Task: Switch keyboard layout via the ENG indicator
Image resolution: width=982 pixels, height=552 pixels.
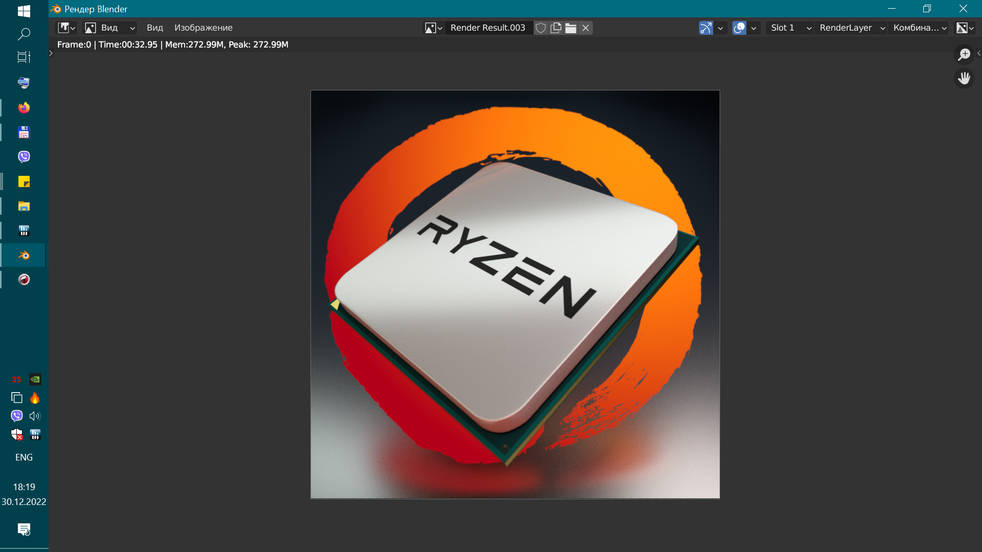Action: tap(24, 457)
